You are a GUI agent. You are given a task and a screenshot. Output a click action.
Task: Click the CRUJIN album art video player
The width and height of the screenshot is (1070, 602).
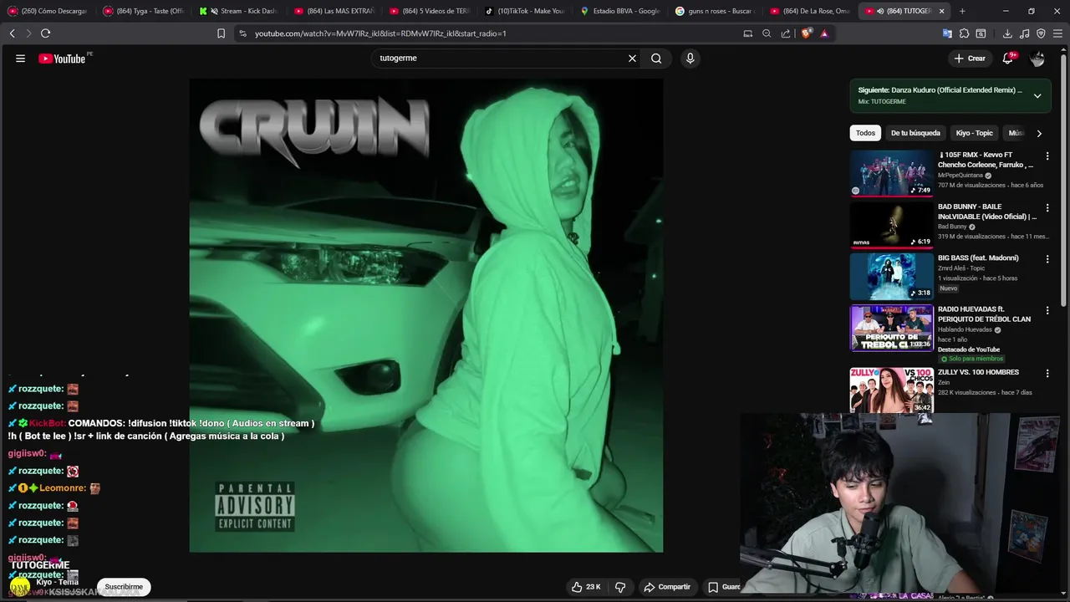pyautogui.click(x=426, y=315)
